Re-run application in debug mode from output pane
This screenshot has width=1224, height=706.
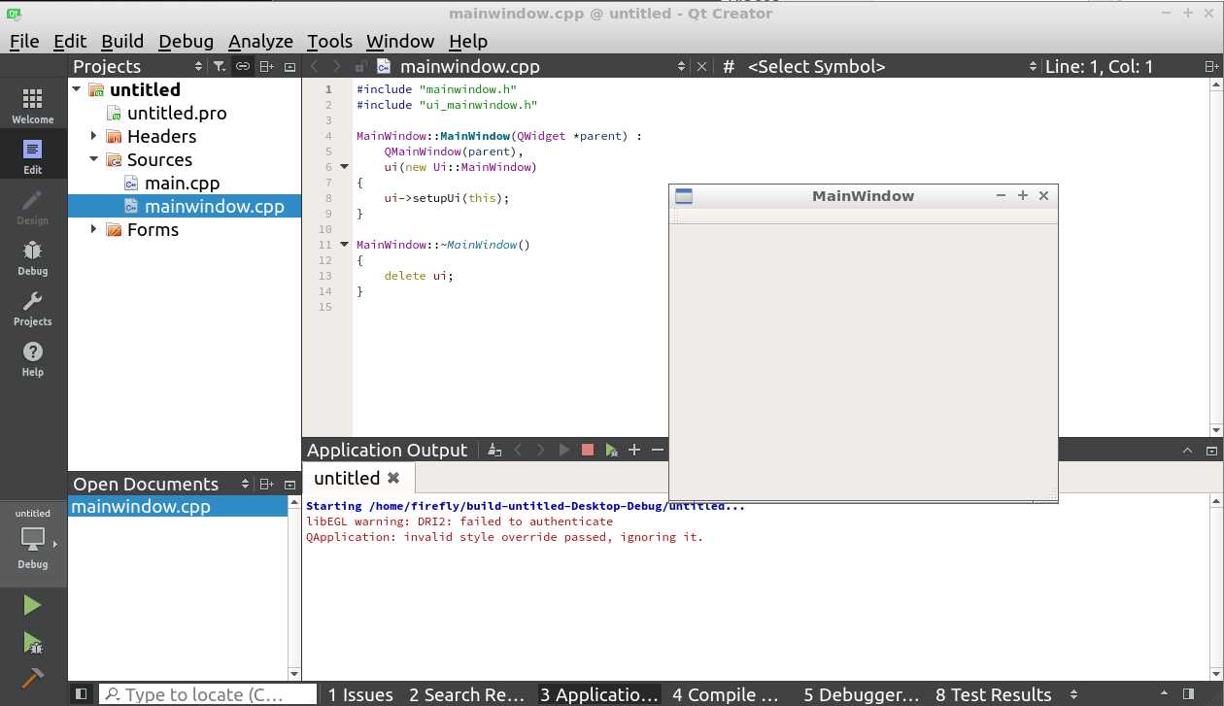[611, 450]
